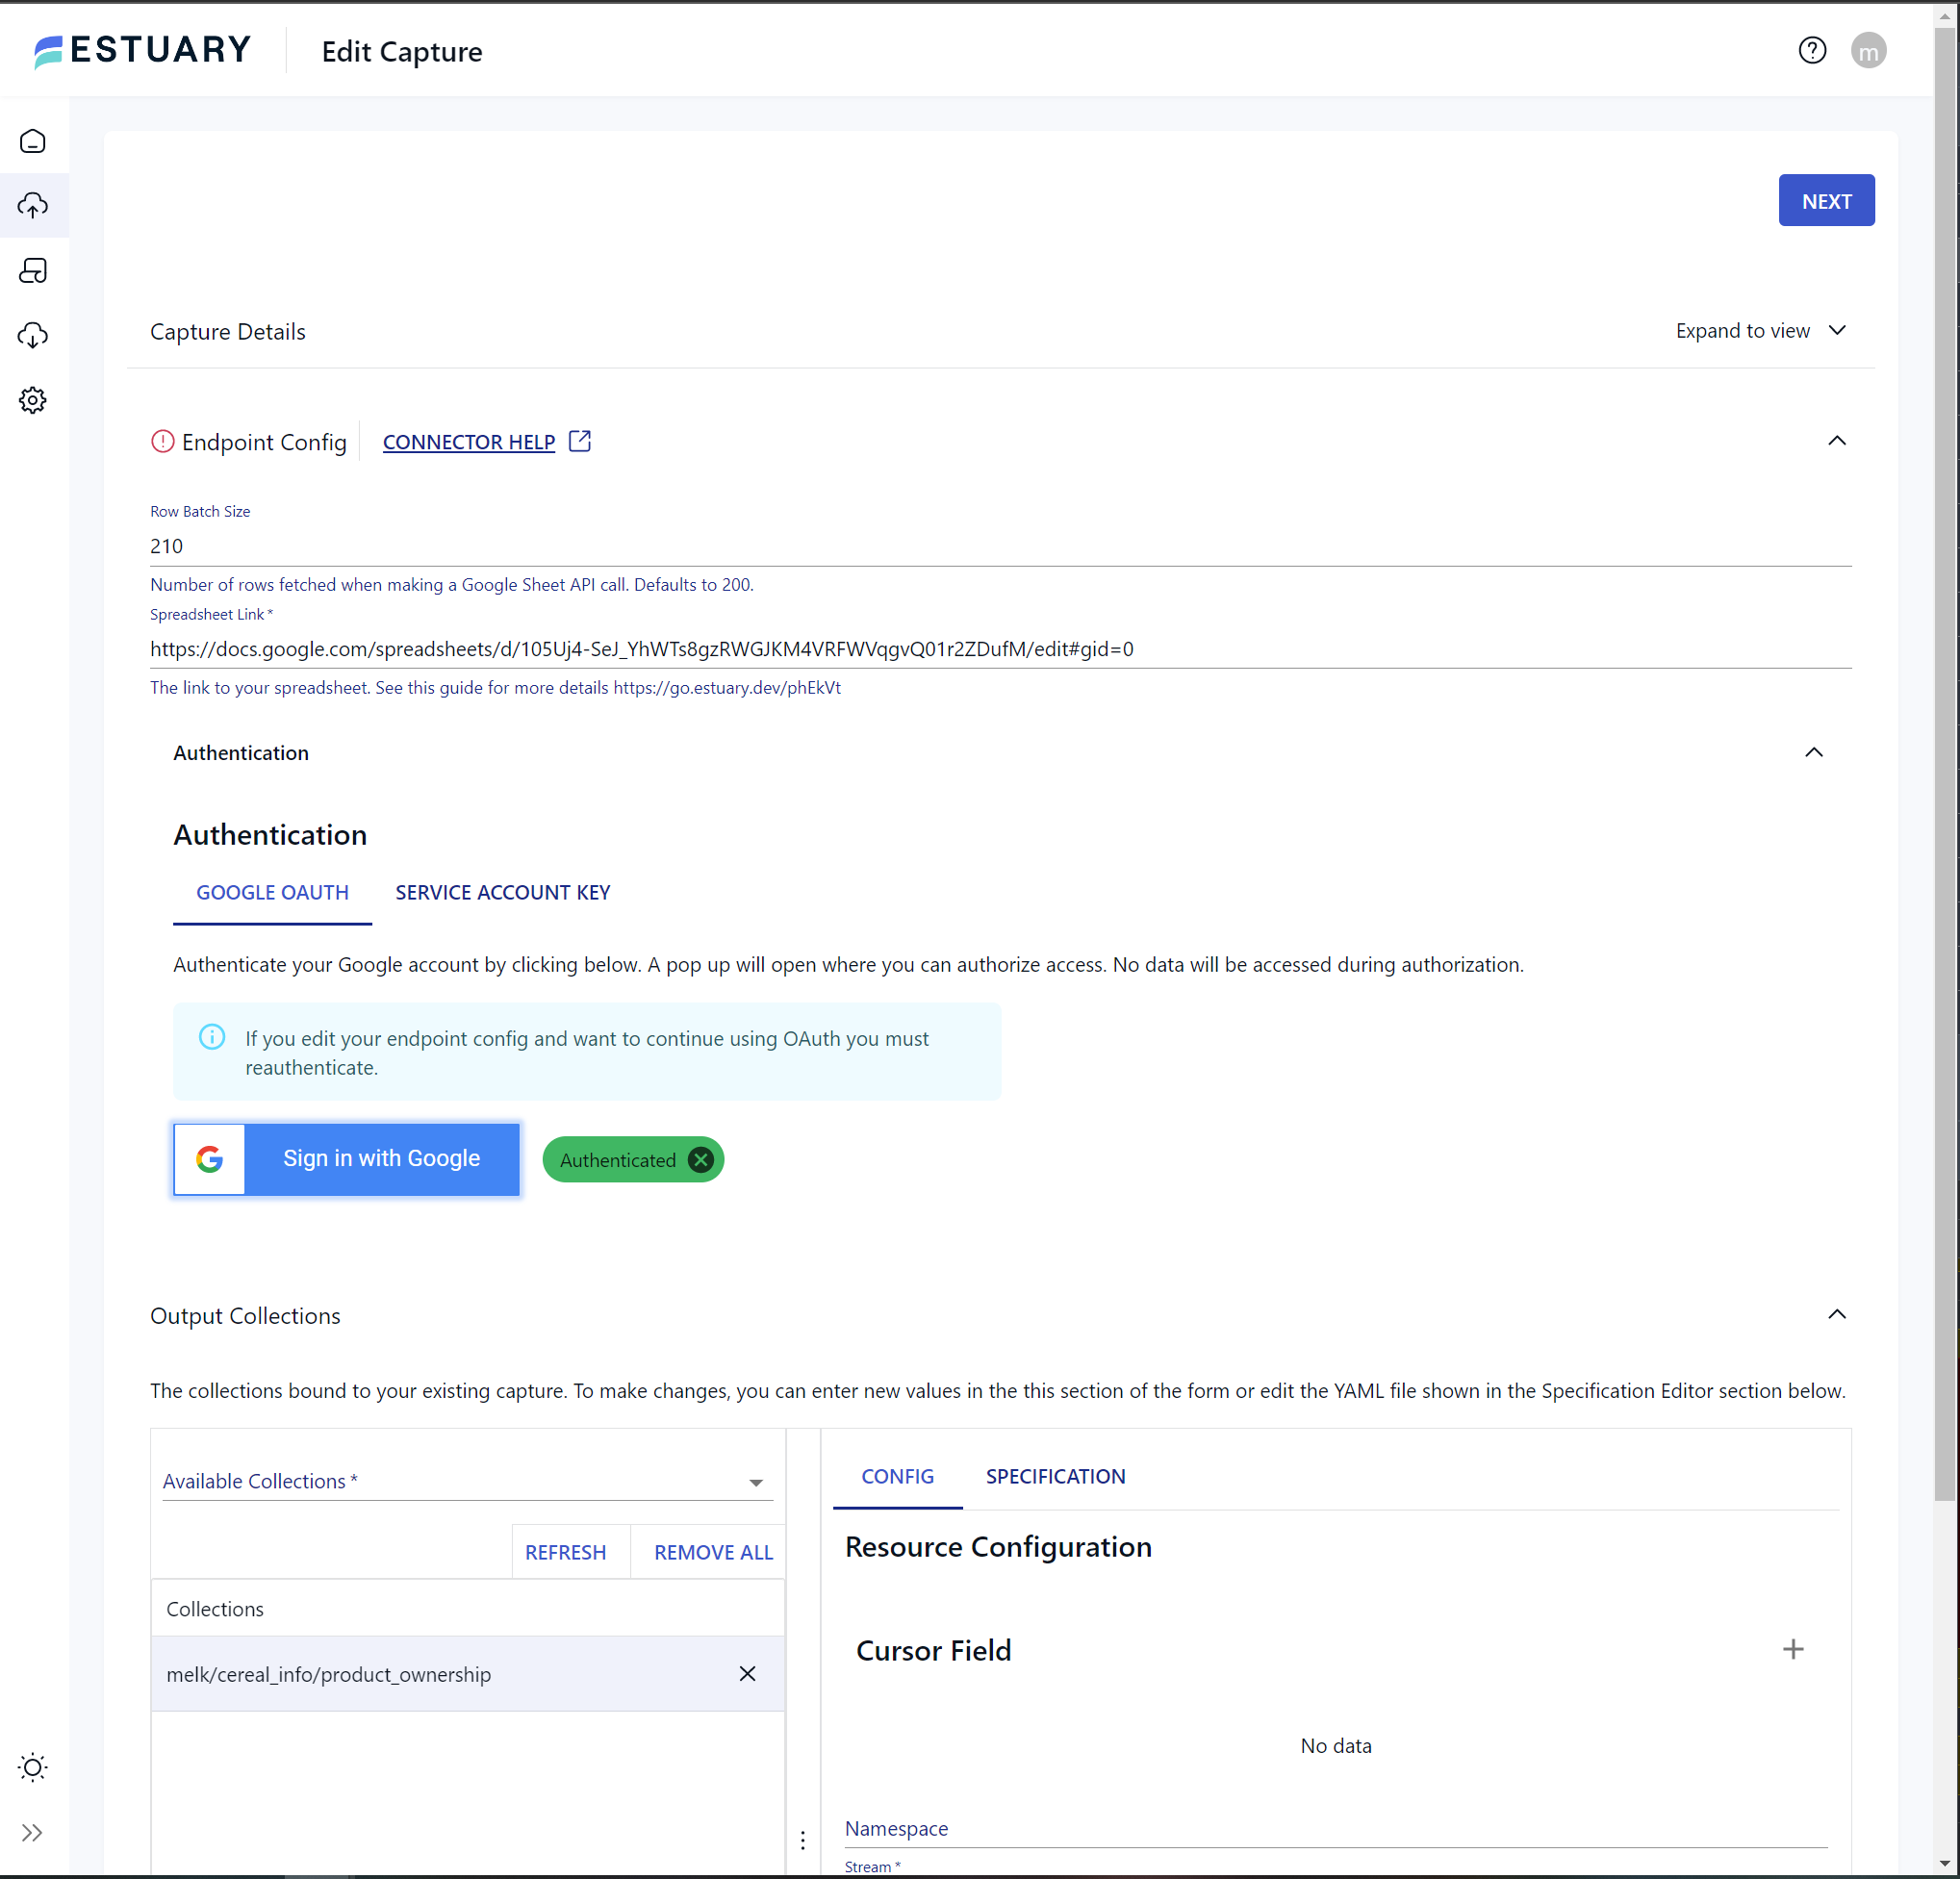The image size is (1960, 1879).
Task: Click the user avatar in the top corner
Action: [1869, 51]
